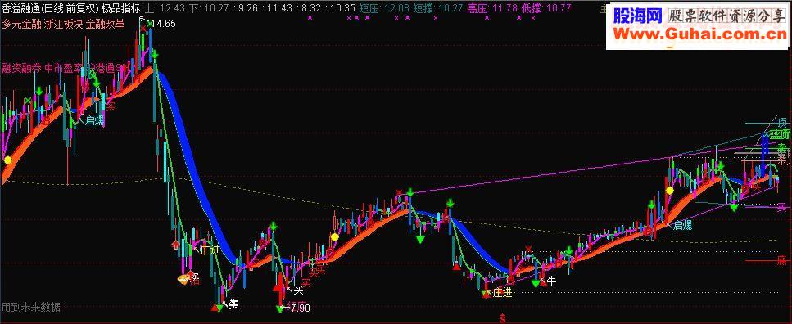Click the 上: 12.43 value in header
Screen dimensions: 792x324
tap(165, 8)
